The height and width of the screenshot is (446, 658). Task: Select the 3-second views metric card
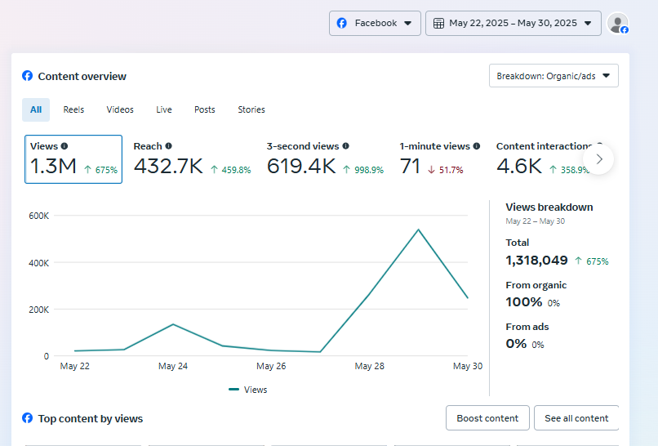point(325,158)
